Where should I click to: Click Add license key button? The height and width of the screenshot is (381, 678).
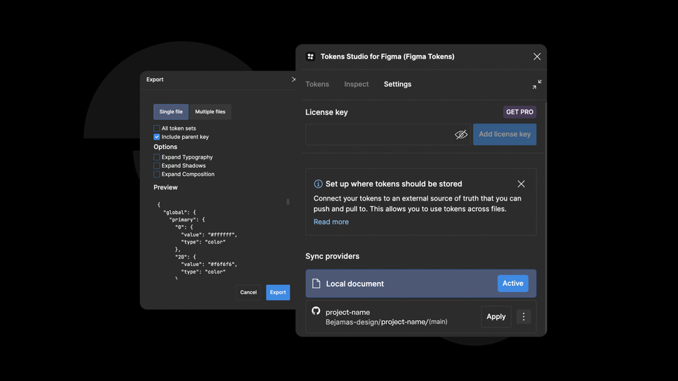504,134
